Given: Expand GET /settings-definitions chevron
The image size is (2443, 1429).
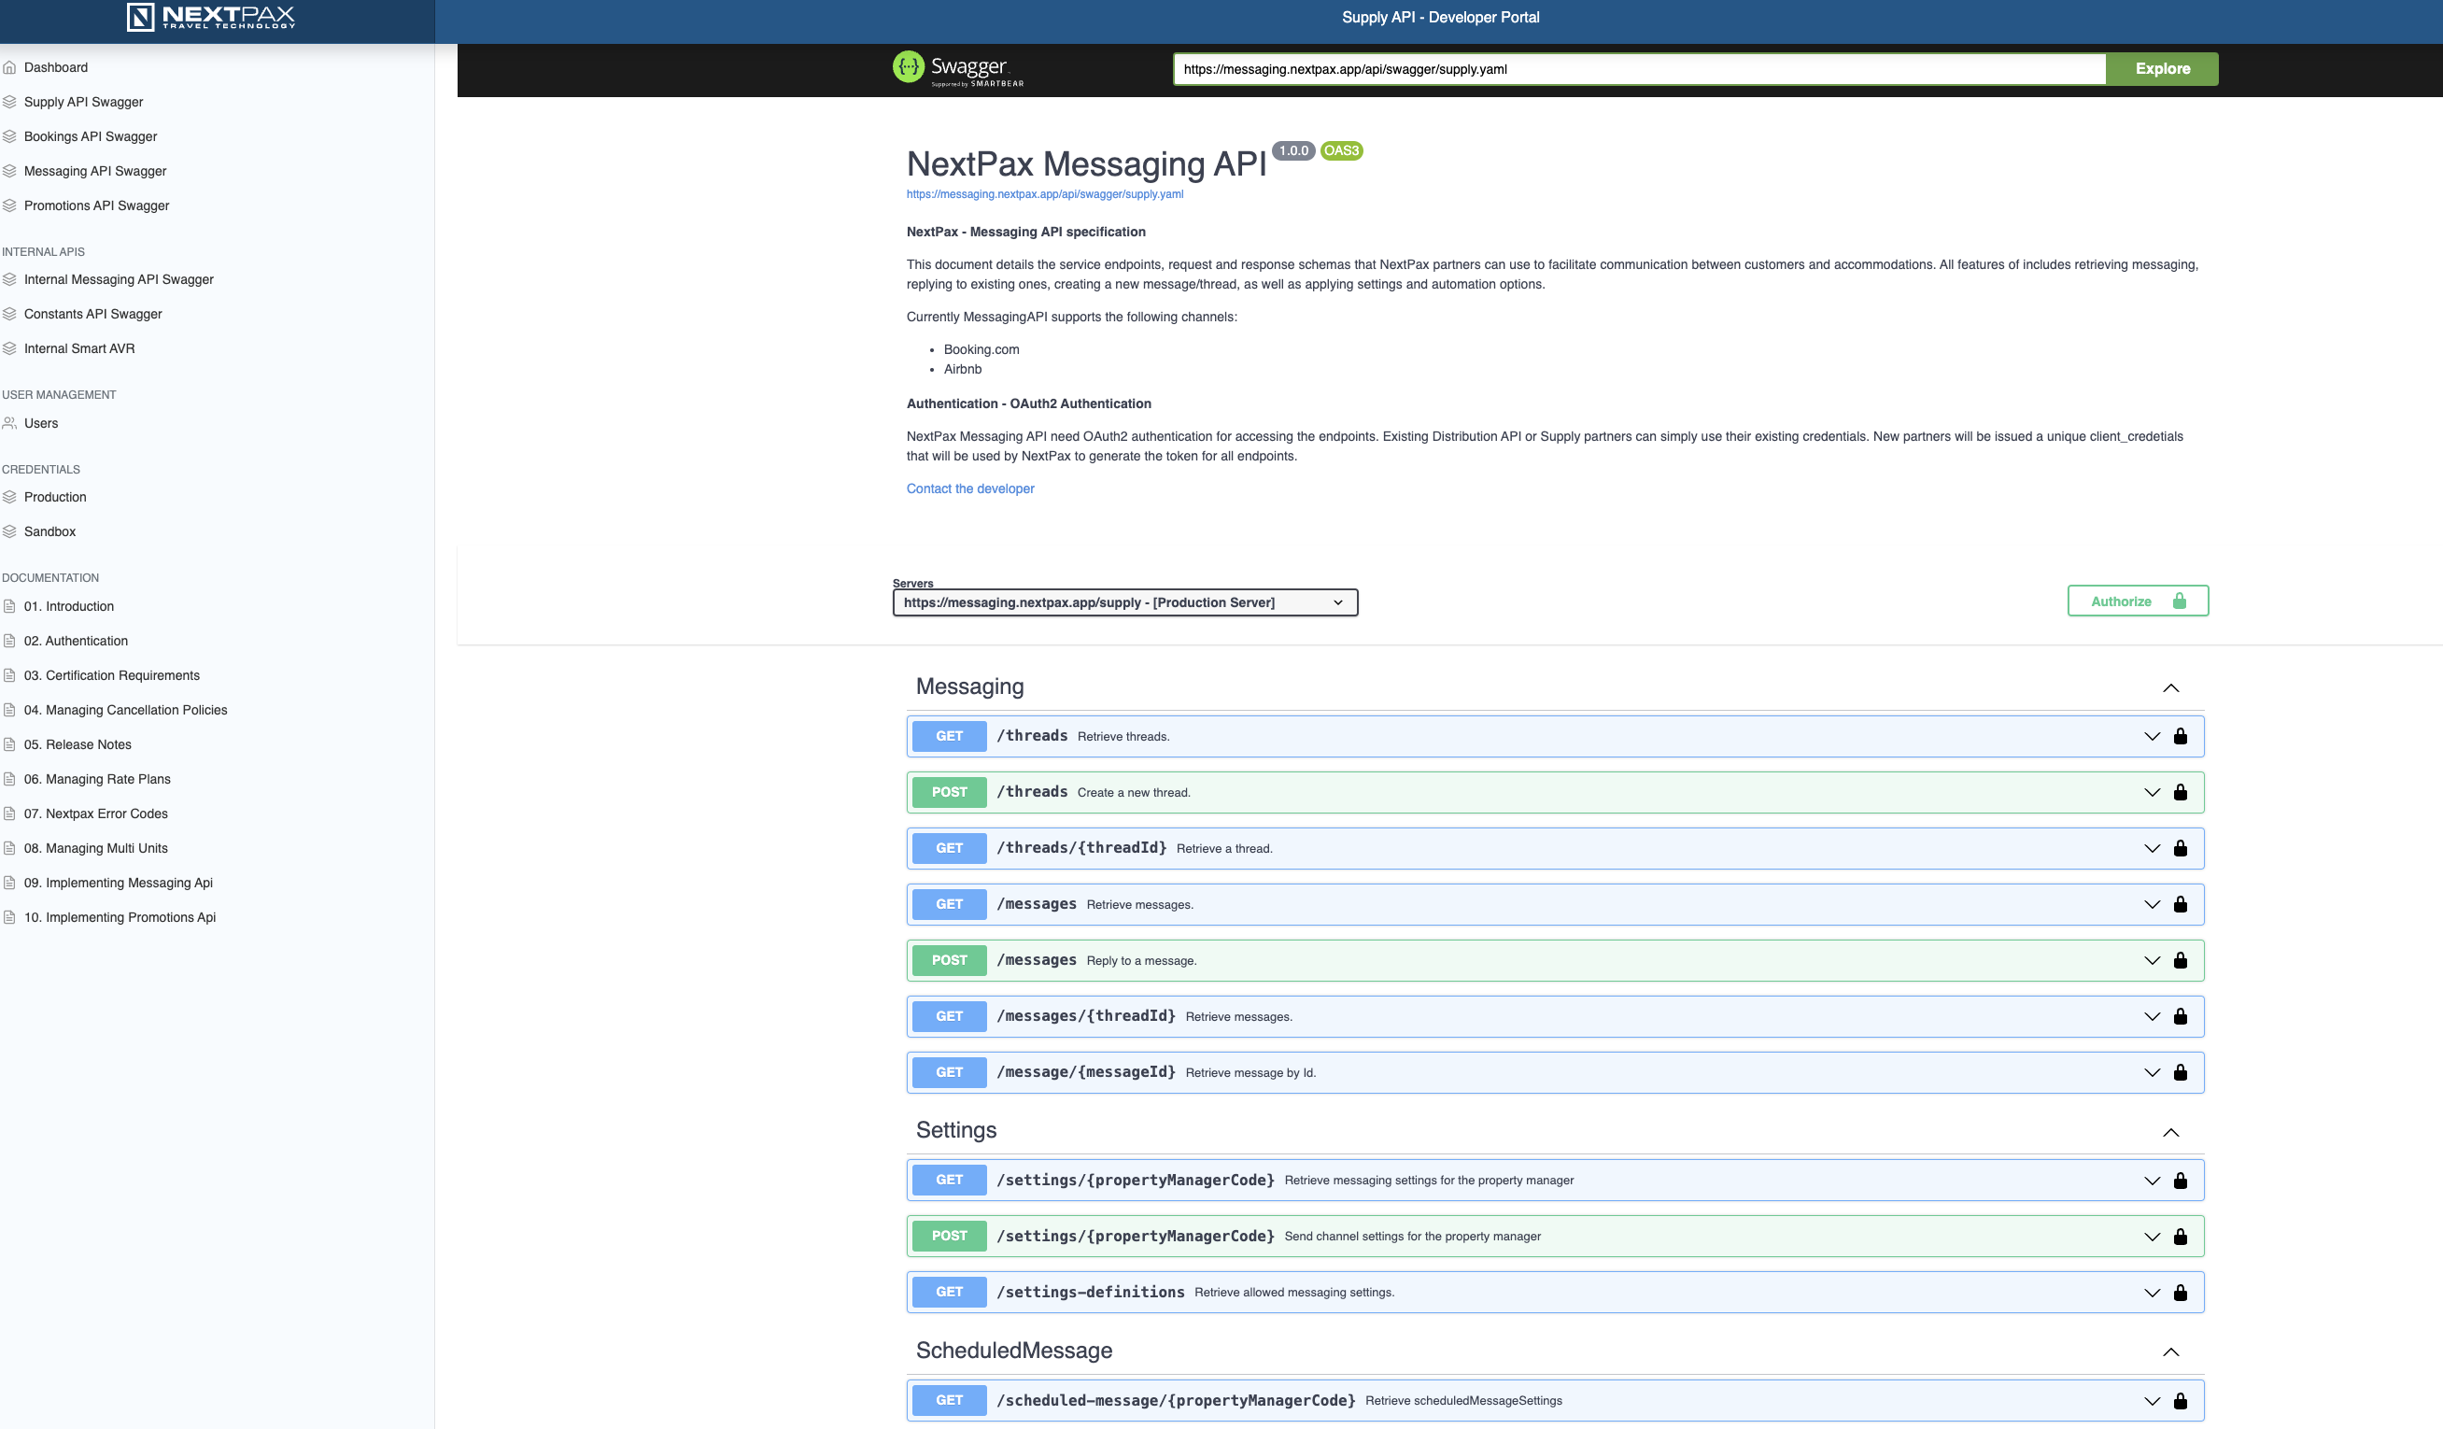Looking at the screenshot, I should tap(2153, 1294).
